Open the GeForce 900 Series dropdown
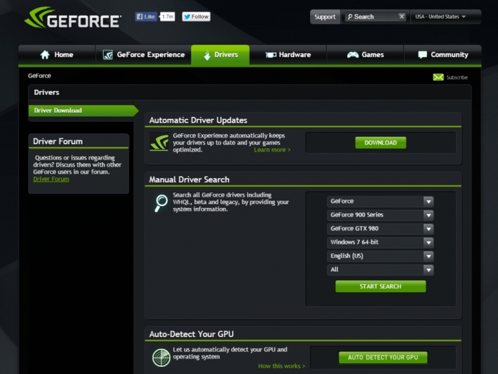Screen dimensions: 498x374 [380, 215]
